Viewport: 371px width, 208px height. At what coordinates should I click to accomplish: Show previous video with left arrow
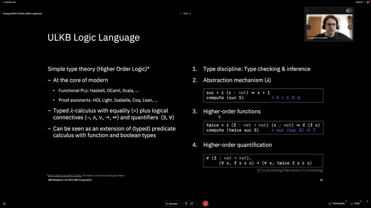pos(308,27)
